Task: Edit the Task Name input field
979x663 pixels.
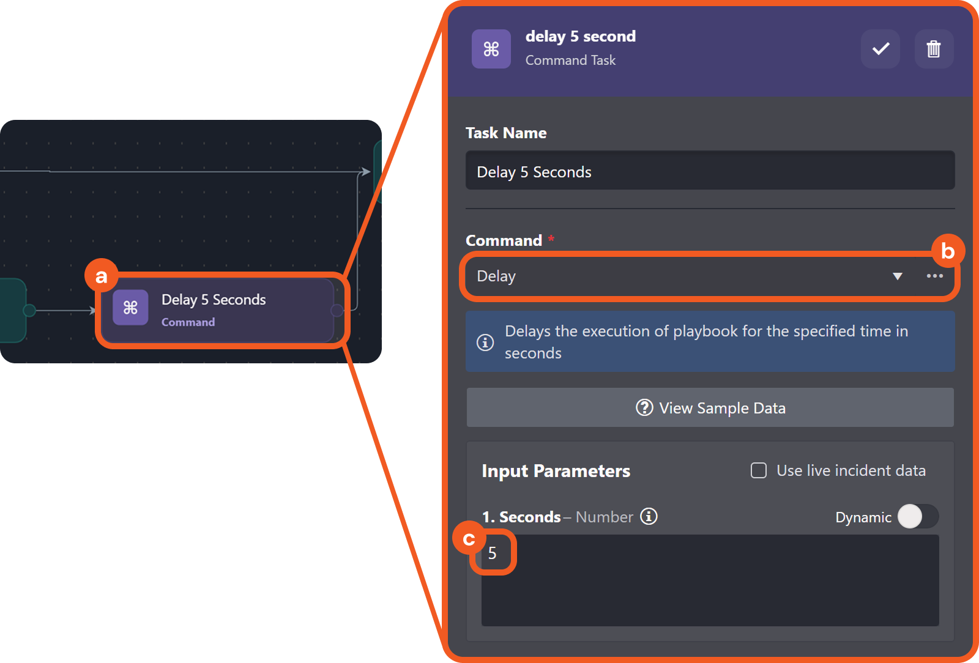Action: pyautogui.click(x=710, y=171)
